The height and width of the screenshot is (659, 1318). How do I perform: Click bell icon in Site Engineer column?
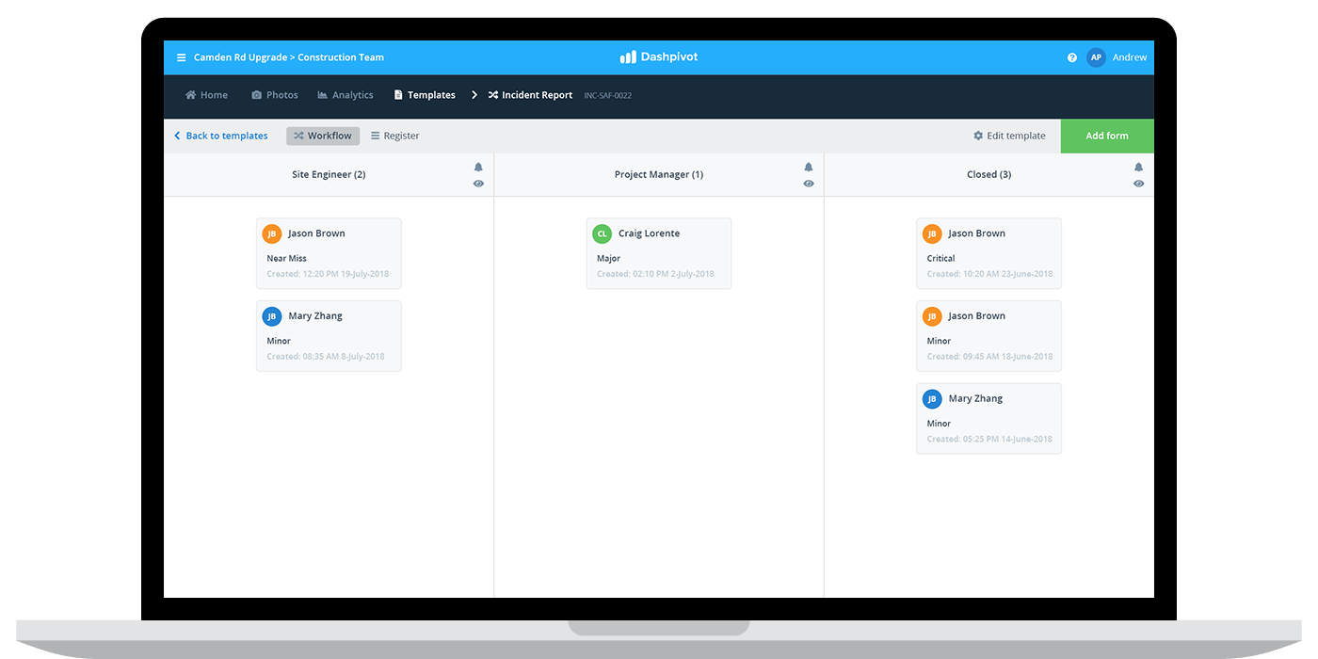pyautogui.click(x=478, y=168)
